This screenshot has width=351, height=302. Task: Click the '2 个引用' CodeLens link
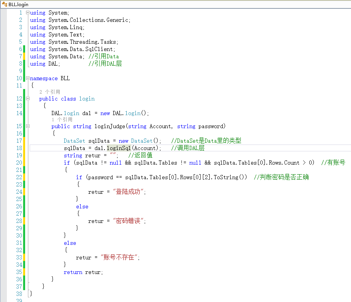50,92
